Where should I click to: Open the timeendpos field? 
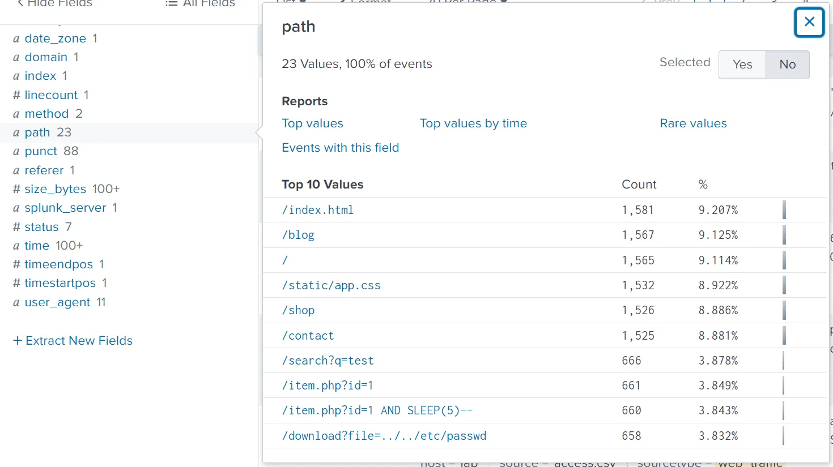(58, 264)
